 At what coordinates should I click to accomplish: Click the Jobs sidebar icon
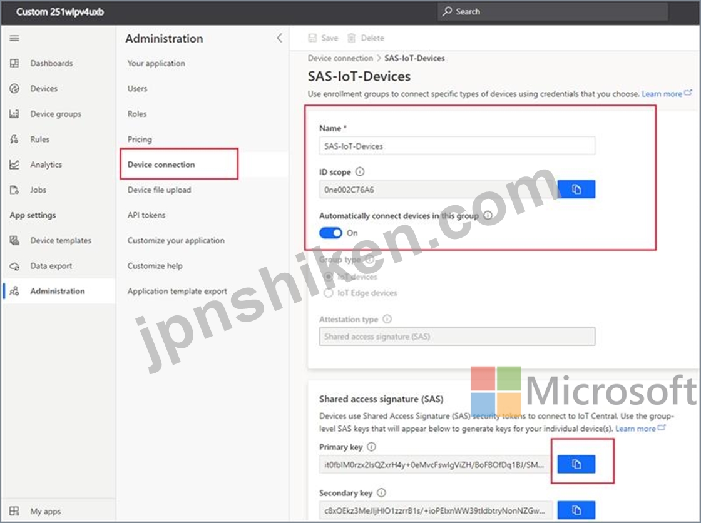[x=14, y=190]
